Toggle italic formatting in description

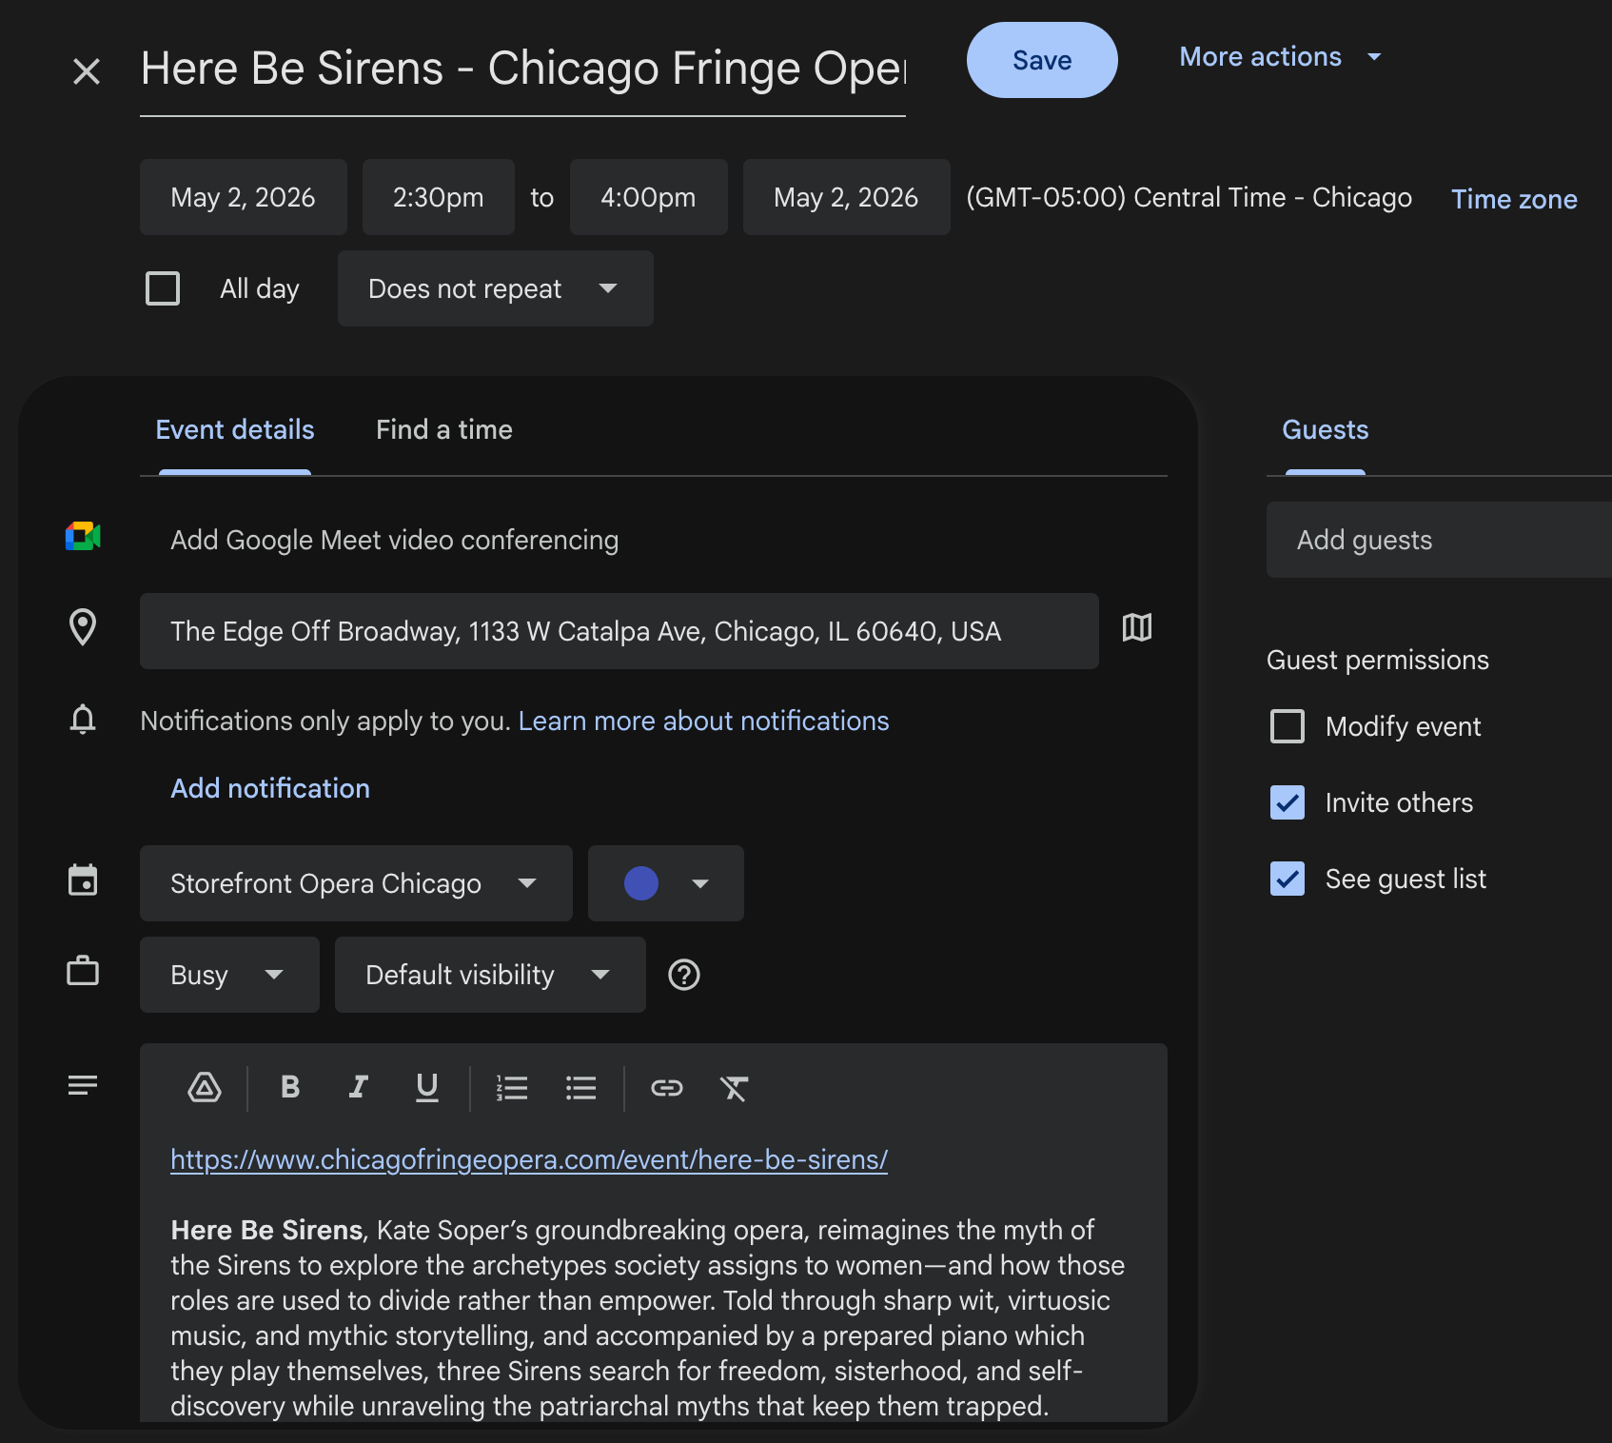pyautogui.click(x=359, y=1087)
